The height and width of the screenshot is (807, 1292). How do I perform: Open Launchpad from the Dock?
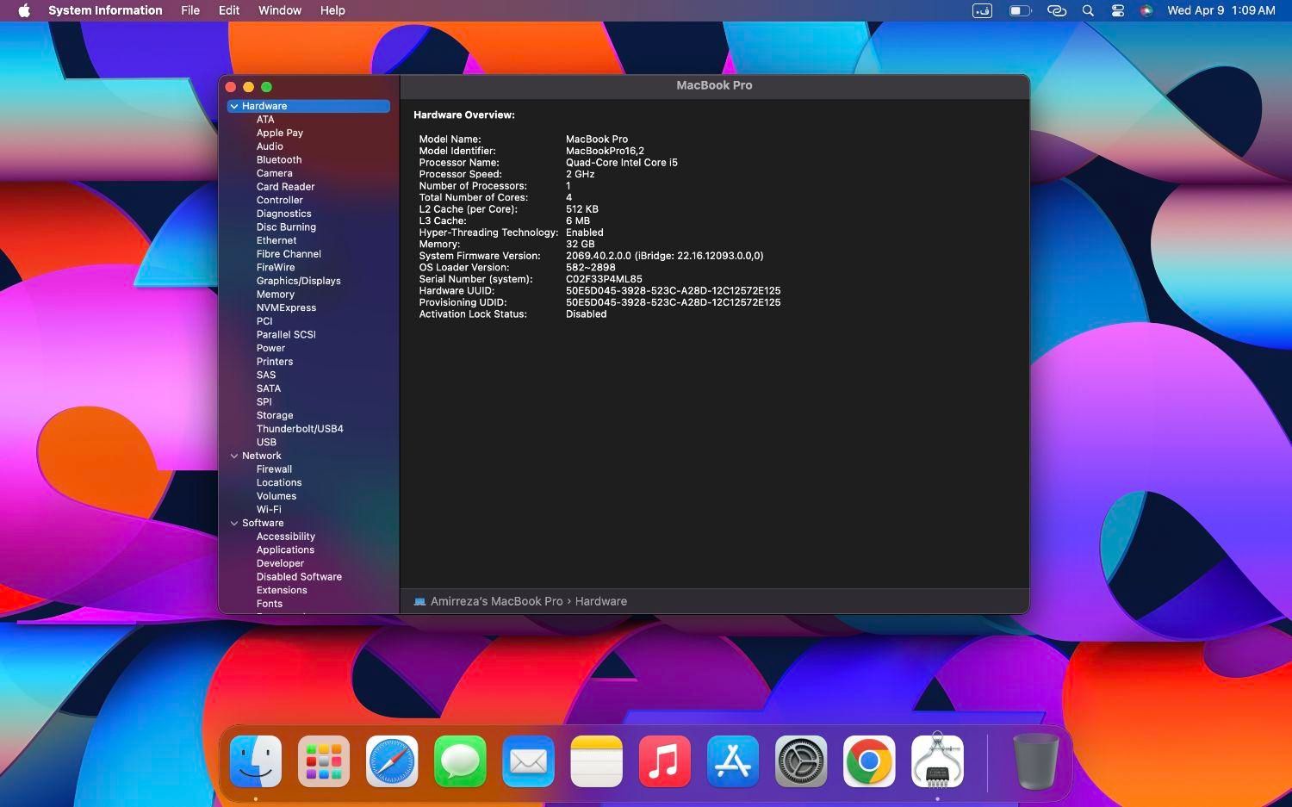[324, 761]
